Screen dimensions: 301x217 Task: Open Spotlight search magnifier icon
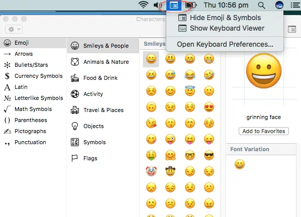point(261,6)
